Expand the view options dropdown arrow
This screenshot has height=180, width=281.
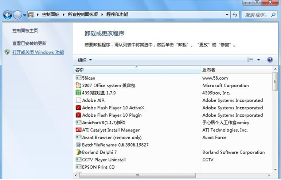pos(259,60)
